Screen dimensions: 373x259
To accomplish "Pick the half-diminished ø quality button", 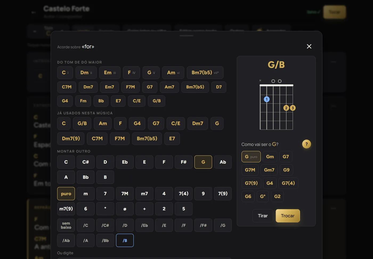I will coord(125,209).
